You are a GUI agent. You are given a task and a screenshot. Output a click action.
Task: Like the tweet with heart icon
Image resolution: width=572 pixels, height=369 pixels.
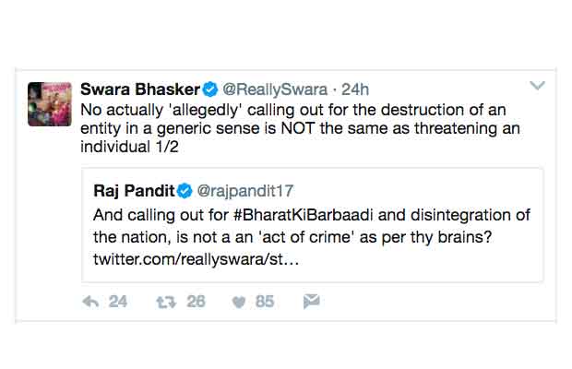(x=238, y=302)
